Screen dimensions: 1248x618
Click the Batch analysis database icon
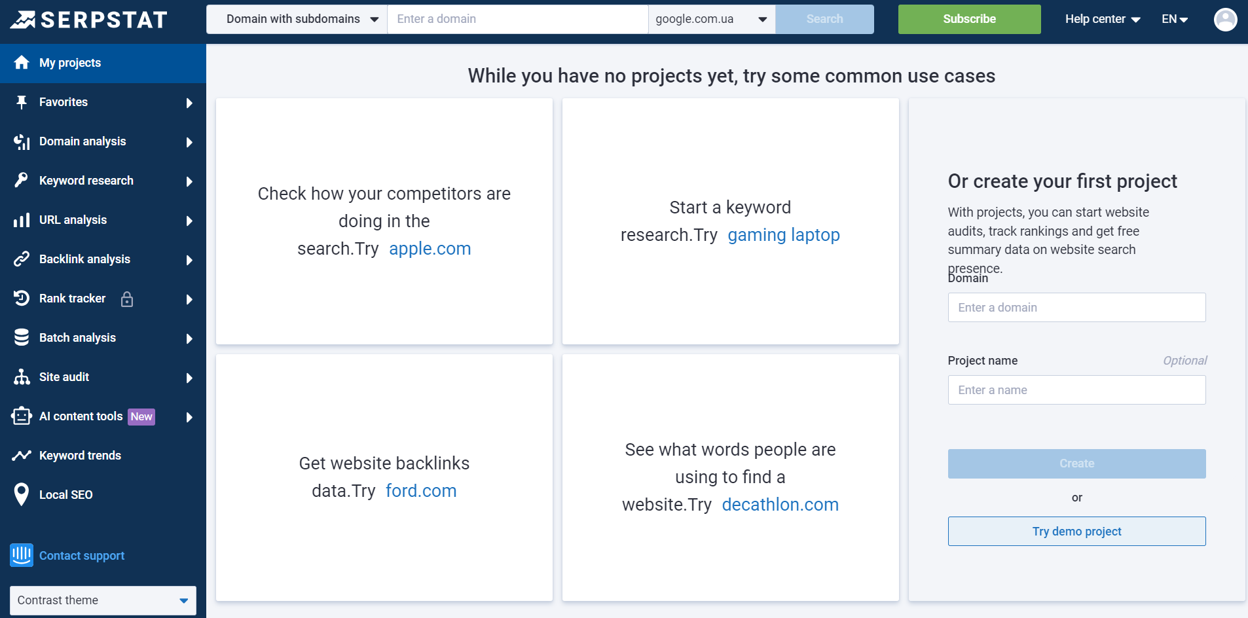point(22,337)
